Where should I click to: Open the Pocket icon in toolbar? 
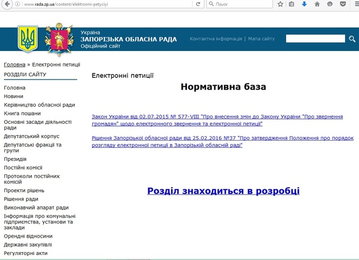click(343, 4)
